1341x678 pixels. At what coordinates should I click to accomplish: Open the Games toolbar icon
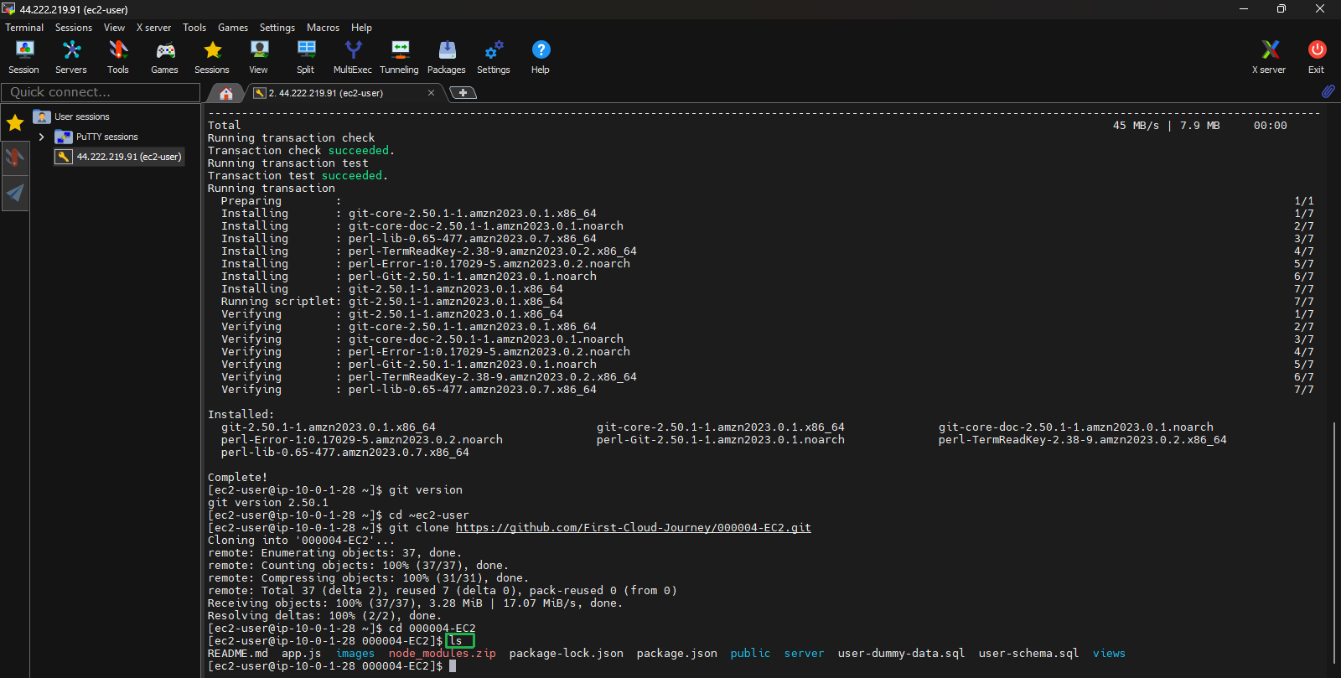pos(164,57)
